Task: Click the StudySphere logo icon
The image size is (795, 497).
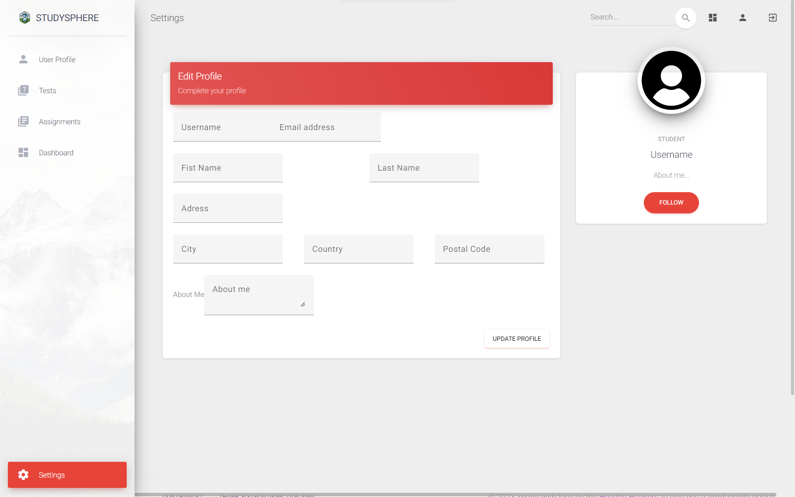Action: click(25, 17)
